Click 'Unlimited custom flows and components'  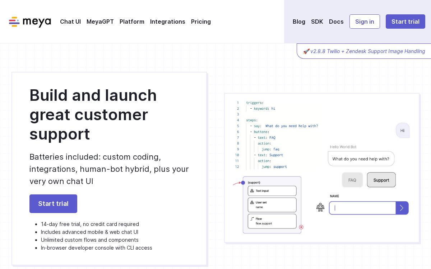tap(90, 240)
